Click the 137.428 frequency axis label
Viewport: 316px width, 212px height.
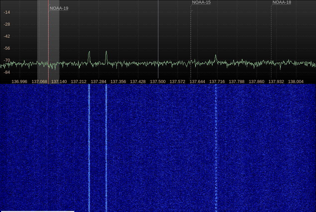tap(138, 82)
